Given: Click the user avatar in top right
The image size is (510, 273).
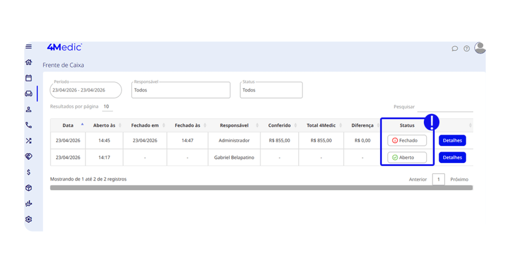Looking at the screenshot, I should pyautogui.click(x=480, y=48).
